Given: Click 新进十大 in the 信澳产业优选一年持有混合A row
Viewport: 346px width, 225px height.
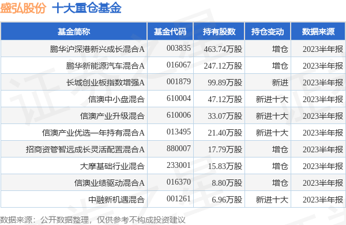Looking at the screenshot, I should [272, 133].
